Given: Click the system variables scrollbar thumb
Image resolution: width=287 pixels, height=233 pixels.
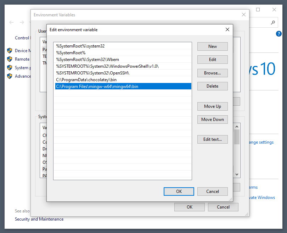Looking at the screenshot, I should tap(237, 137).
